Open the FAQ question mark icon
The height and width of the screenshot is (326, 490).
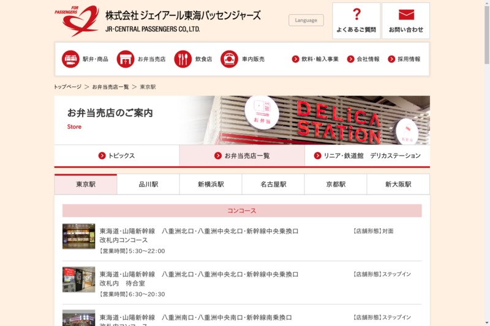(356, 15)
